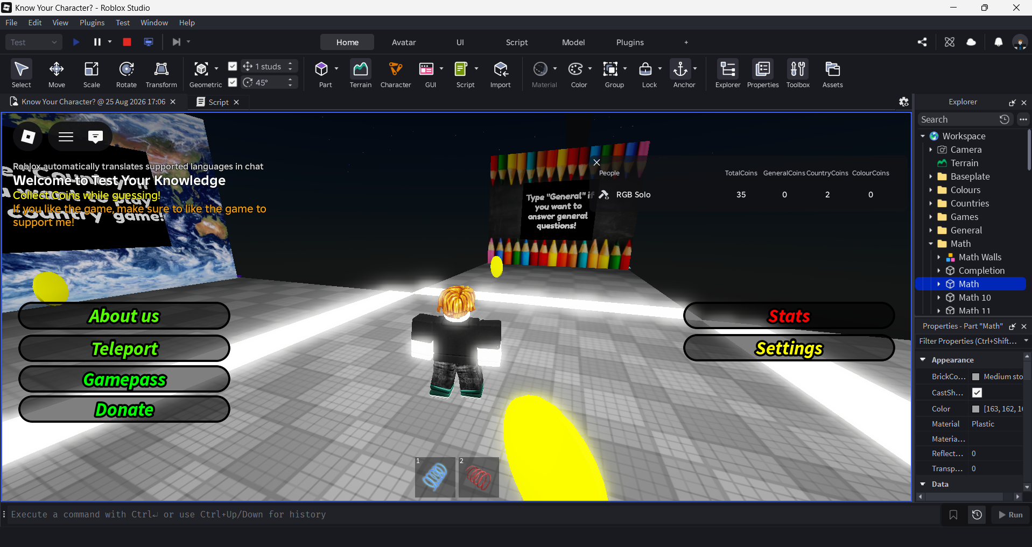Select the blue coil in hotbar slot 1
The image size is (1032, 547).
[436, 477]
